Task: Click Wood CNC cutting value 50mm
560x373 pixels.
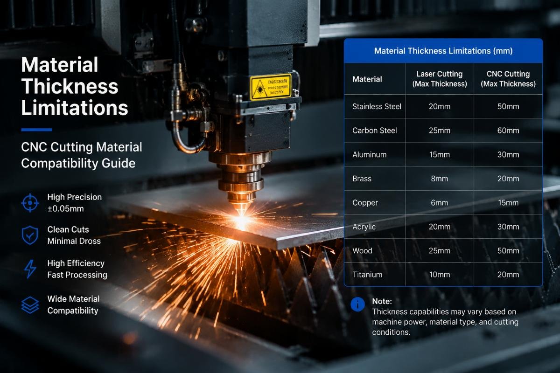Action: (x=508, y=250)
